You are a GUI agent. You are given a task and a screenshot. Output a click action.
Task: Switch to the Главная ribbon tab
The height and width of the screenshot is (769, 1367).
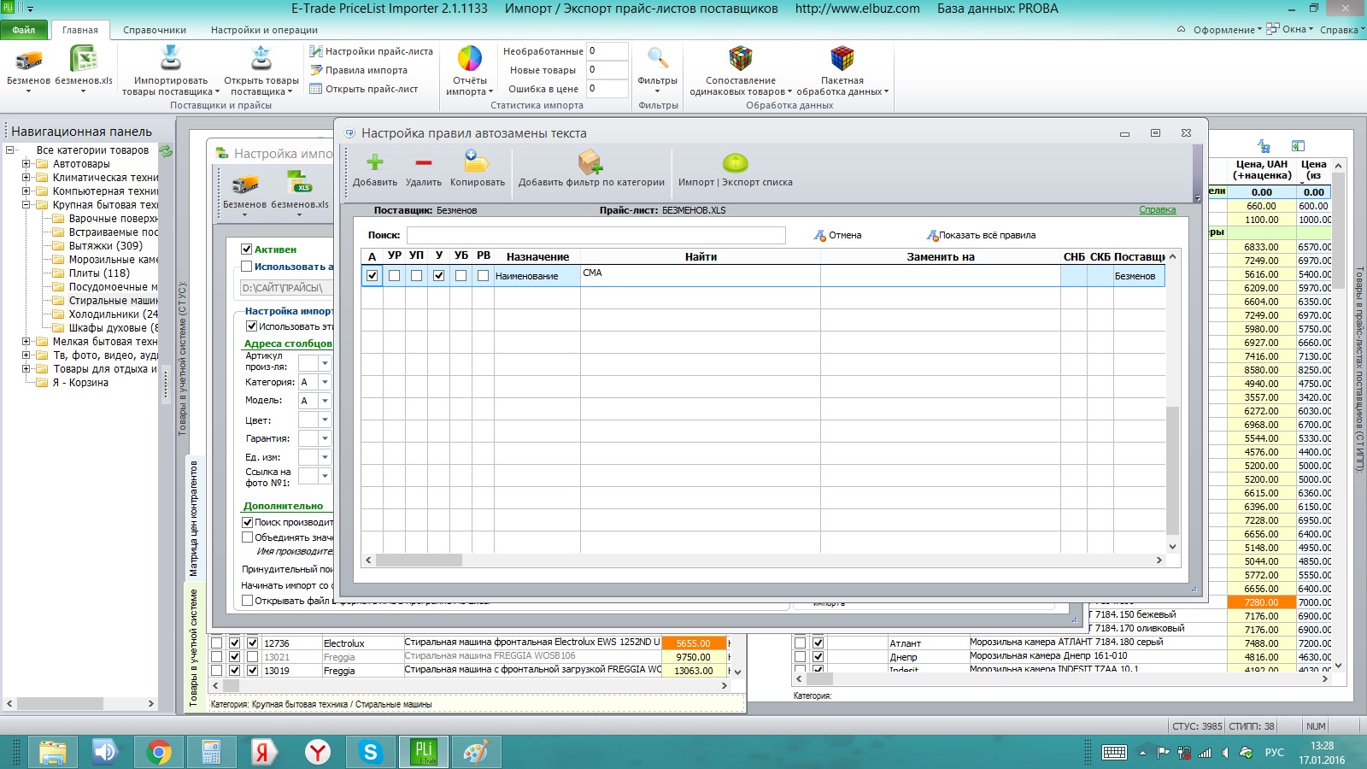click(x=80, y=30)
